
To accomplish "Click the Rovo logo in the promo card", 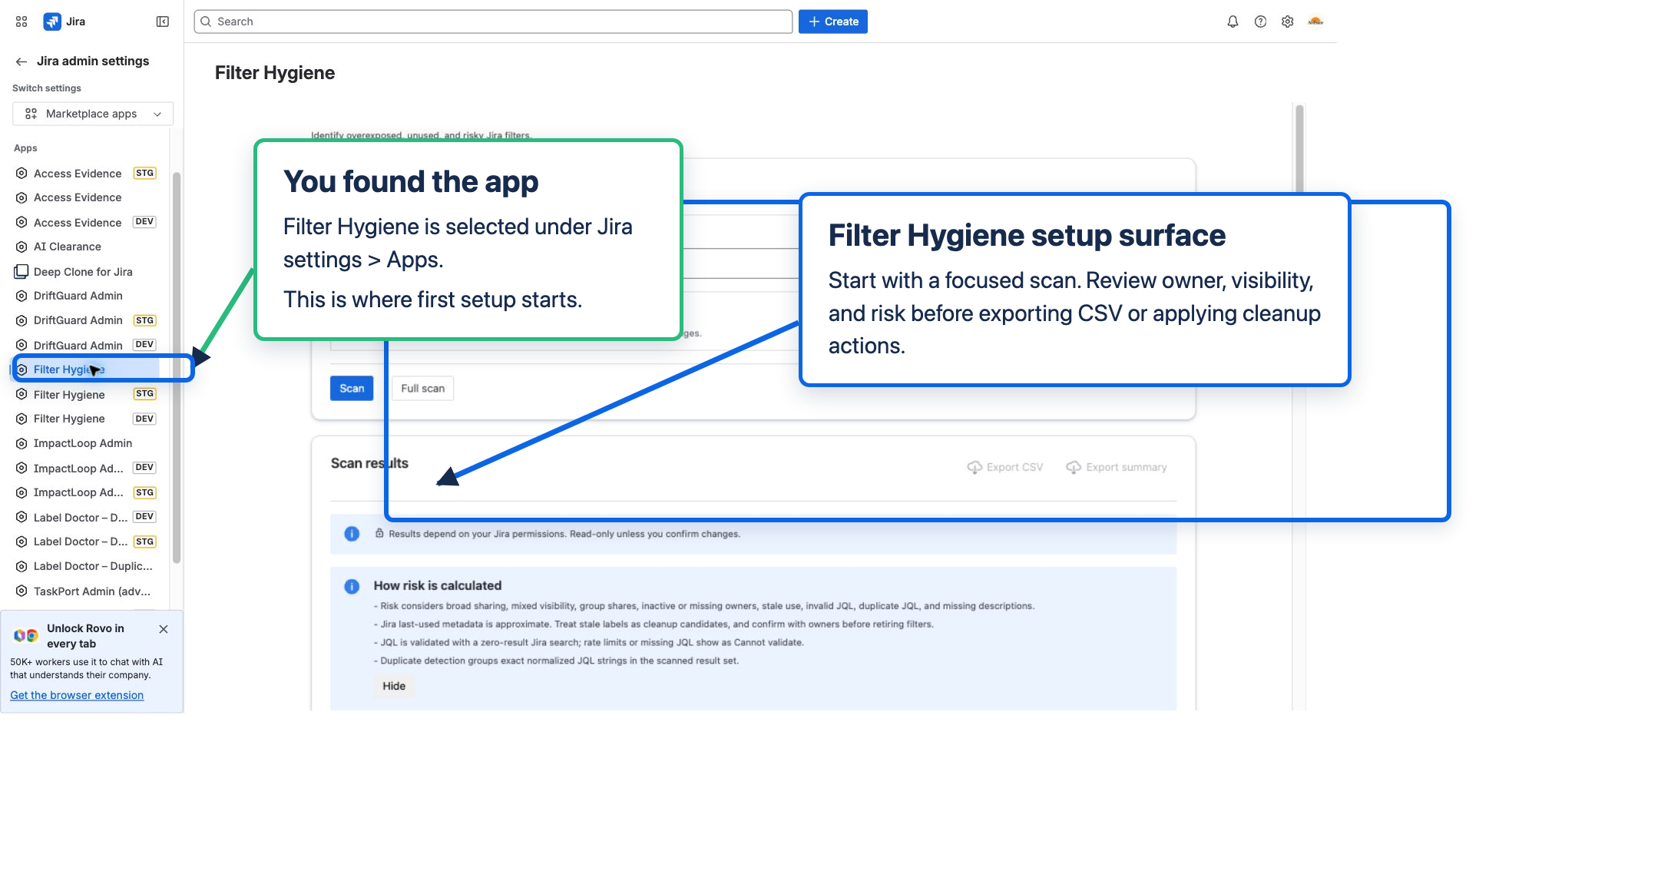I will click(x=26, y=635).
